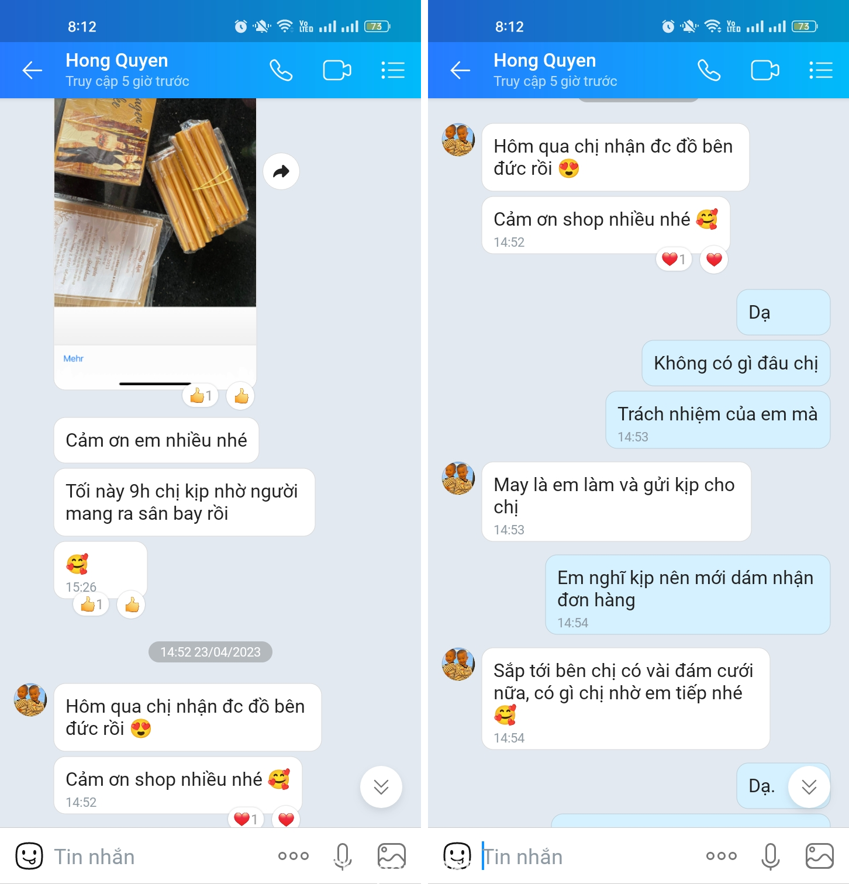
Task: View heart reaction count on left 14:52 message
Action: pos(246,819)
